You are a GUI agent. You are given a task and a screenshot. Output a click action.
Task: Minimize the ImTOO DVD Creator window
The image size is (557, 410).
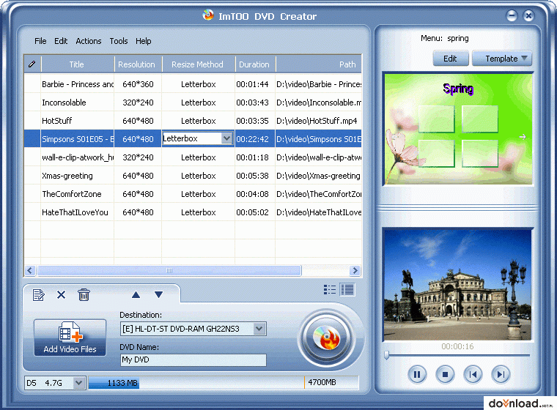[512, 15]
